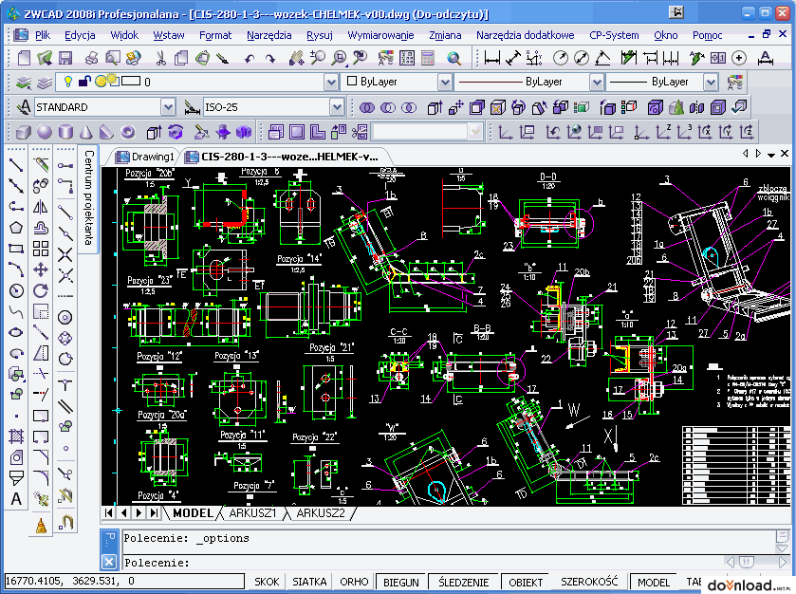Click the Centrum projektanta side tab
Image resolution: width=796 pixels, height=594 pixels.
[88, 197]
